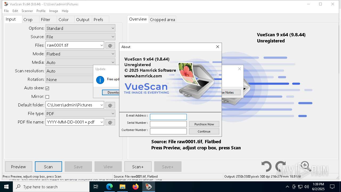The height and width of the screenshot is (192, 341).
Task: Click Continue in About dialog
Action: pyautogui.click(x=204, y=131)
